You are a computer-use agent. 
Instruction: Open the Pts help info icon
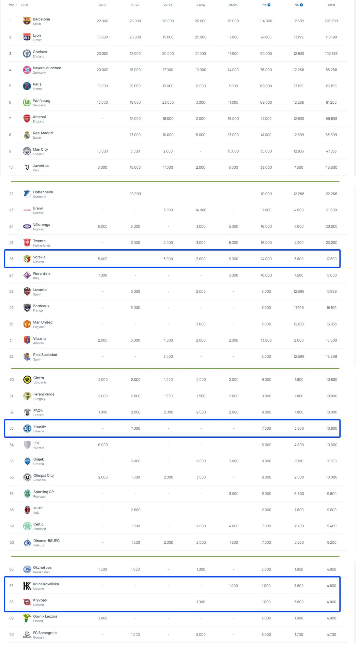pos(269,5)
